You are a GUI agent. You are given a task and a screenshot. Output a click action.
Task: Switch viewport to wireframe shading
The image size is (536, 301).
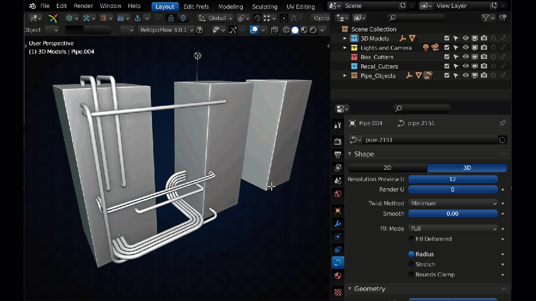point(286,30)
